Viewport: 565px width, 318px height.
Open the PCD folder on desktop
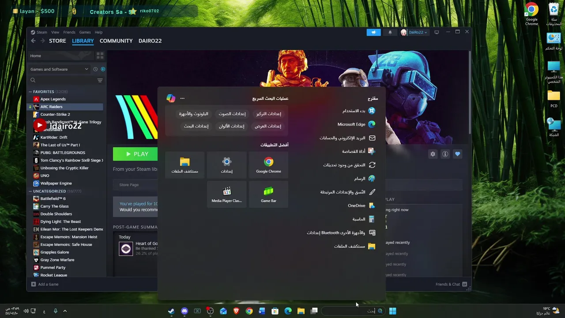[554, 99]
